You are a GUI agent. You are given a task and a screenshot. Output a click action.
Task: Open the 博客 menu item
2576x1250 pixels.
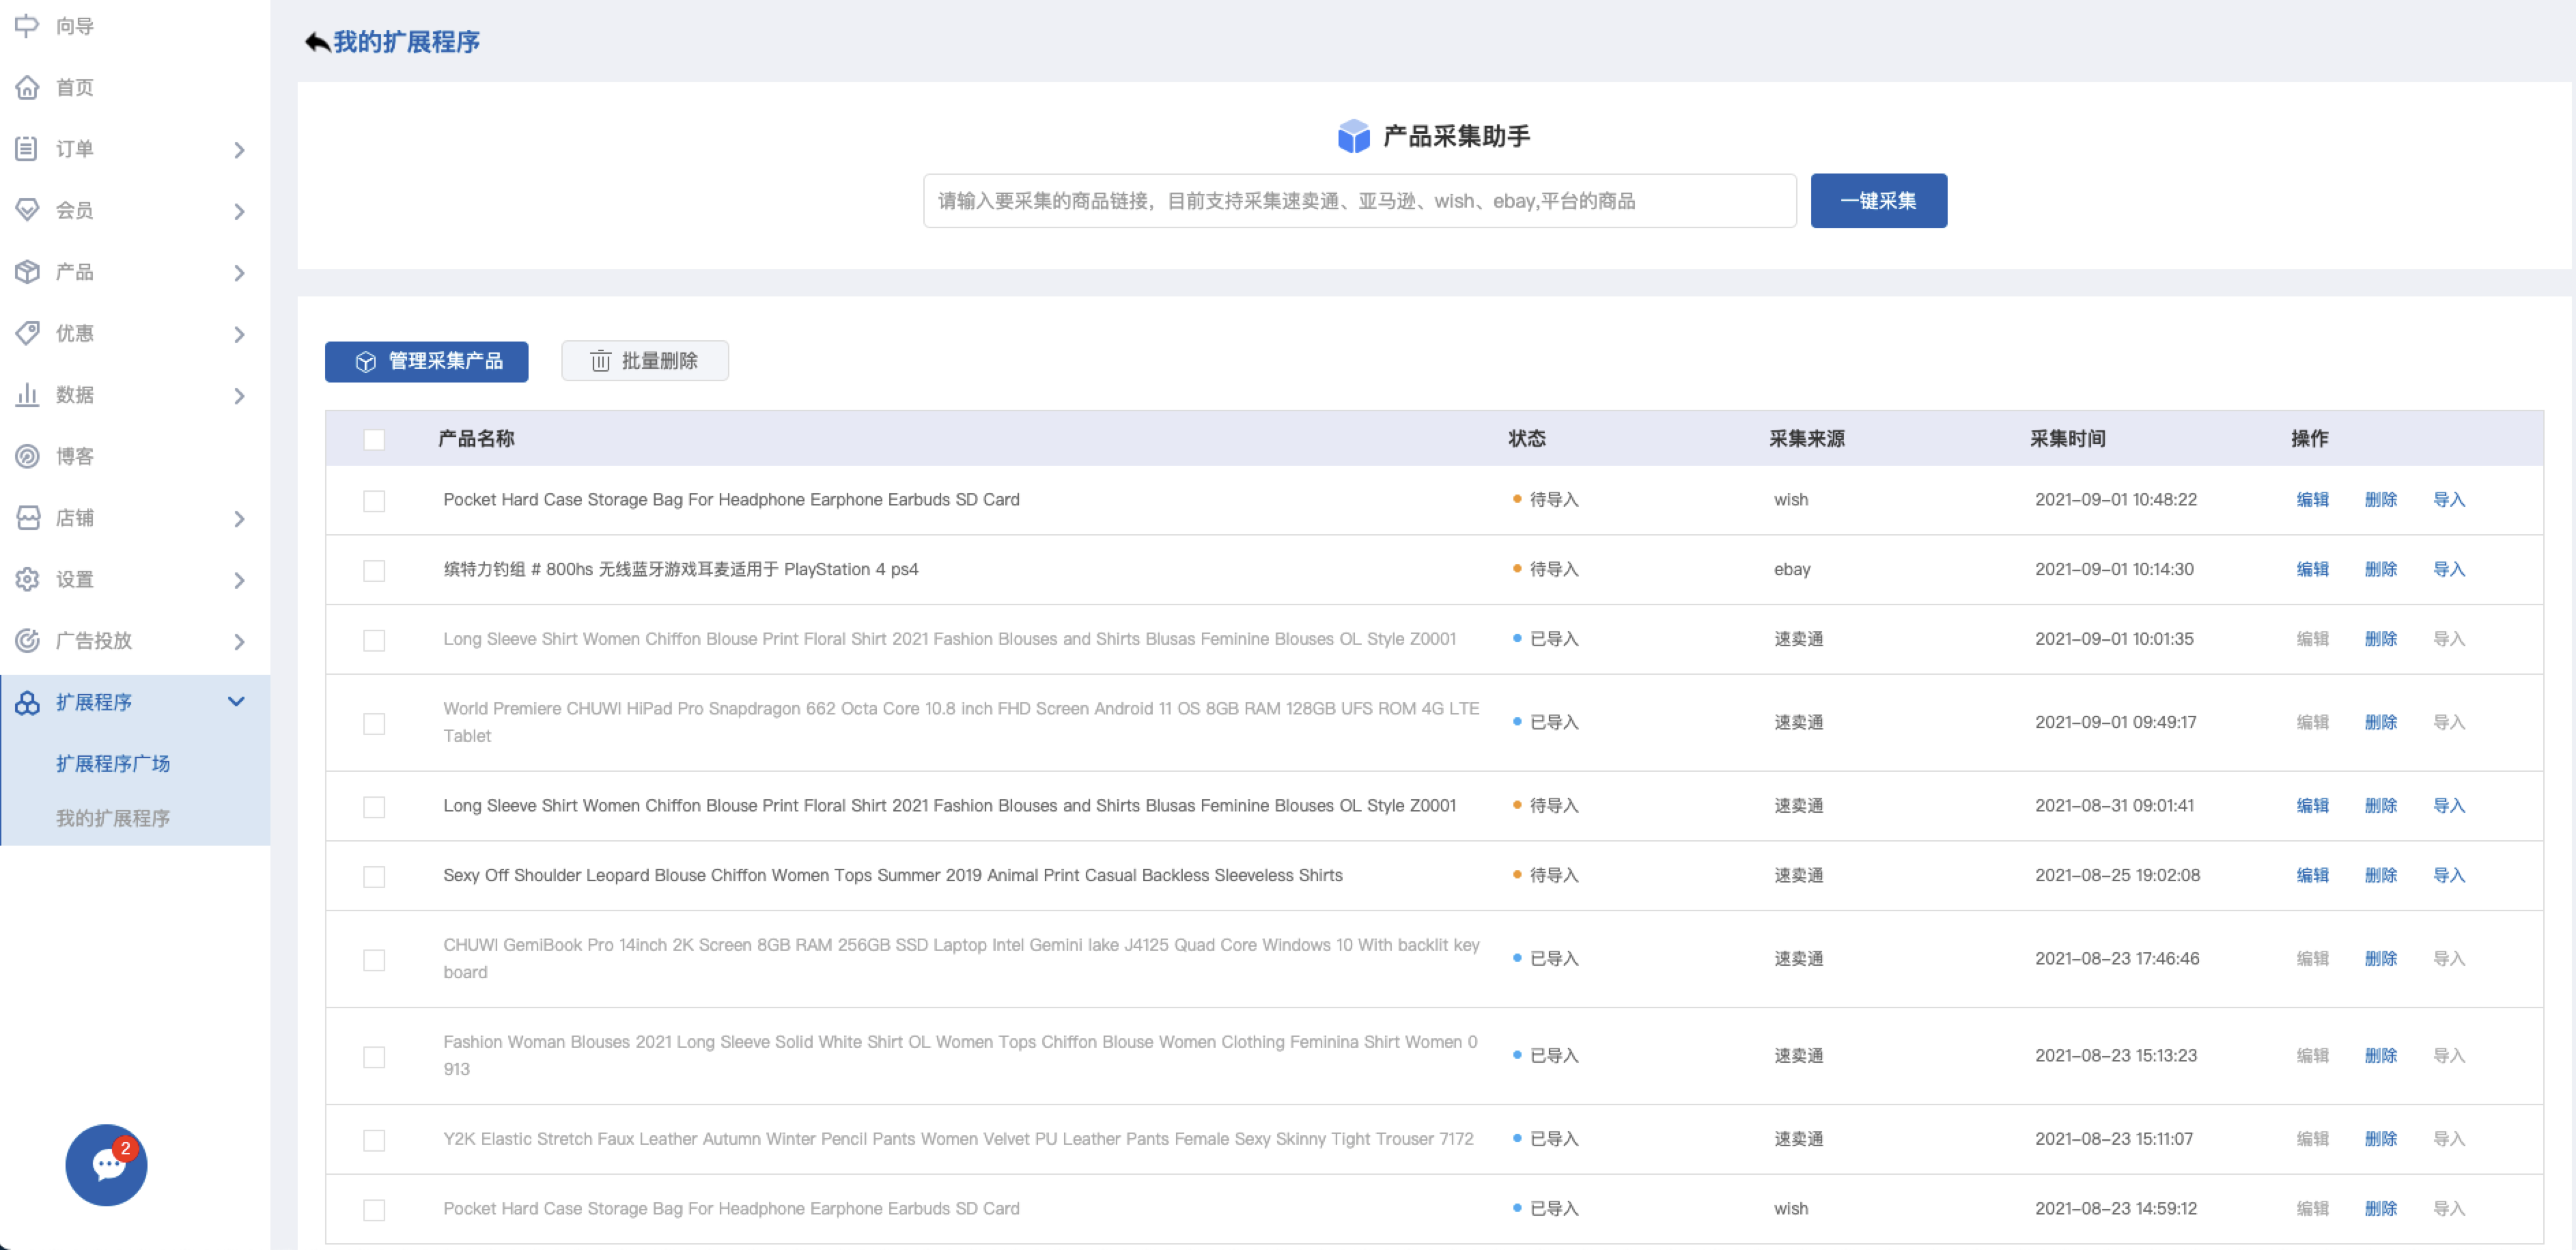75,456
